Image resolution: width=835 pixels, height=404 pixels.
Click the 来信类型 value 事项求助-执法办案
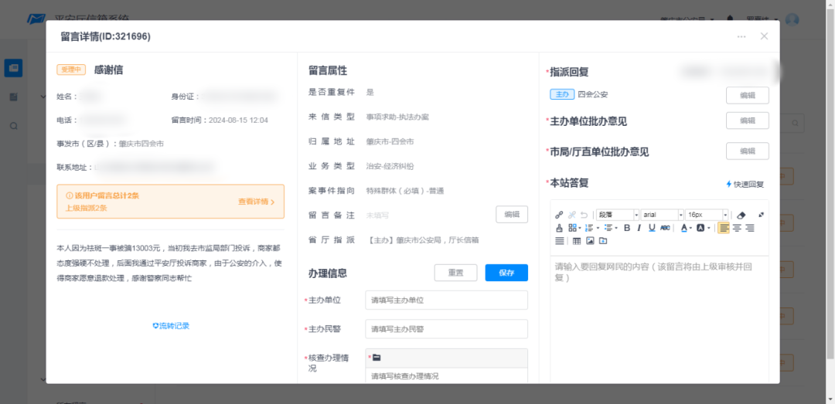(397, 117)
